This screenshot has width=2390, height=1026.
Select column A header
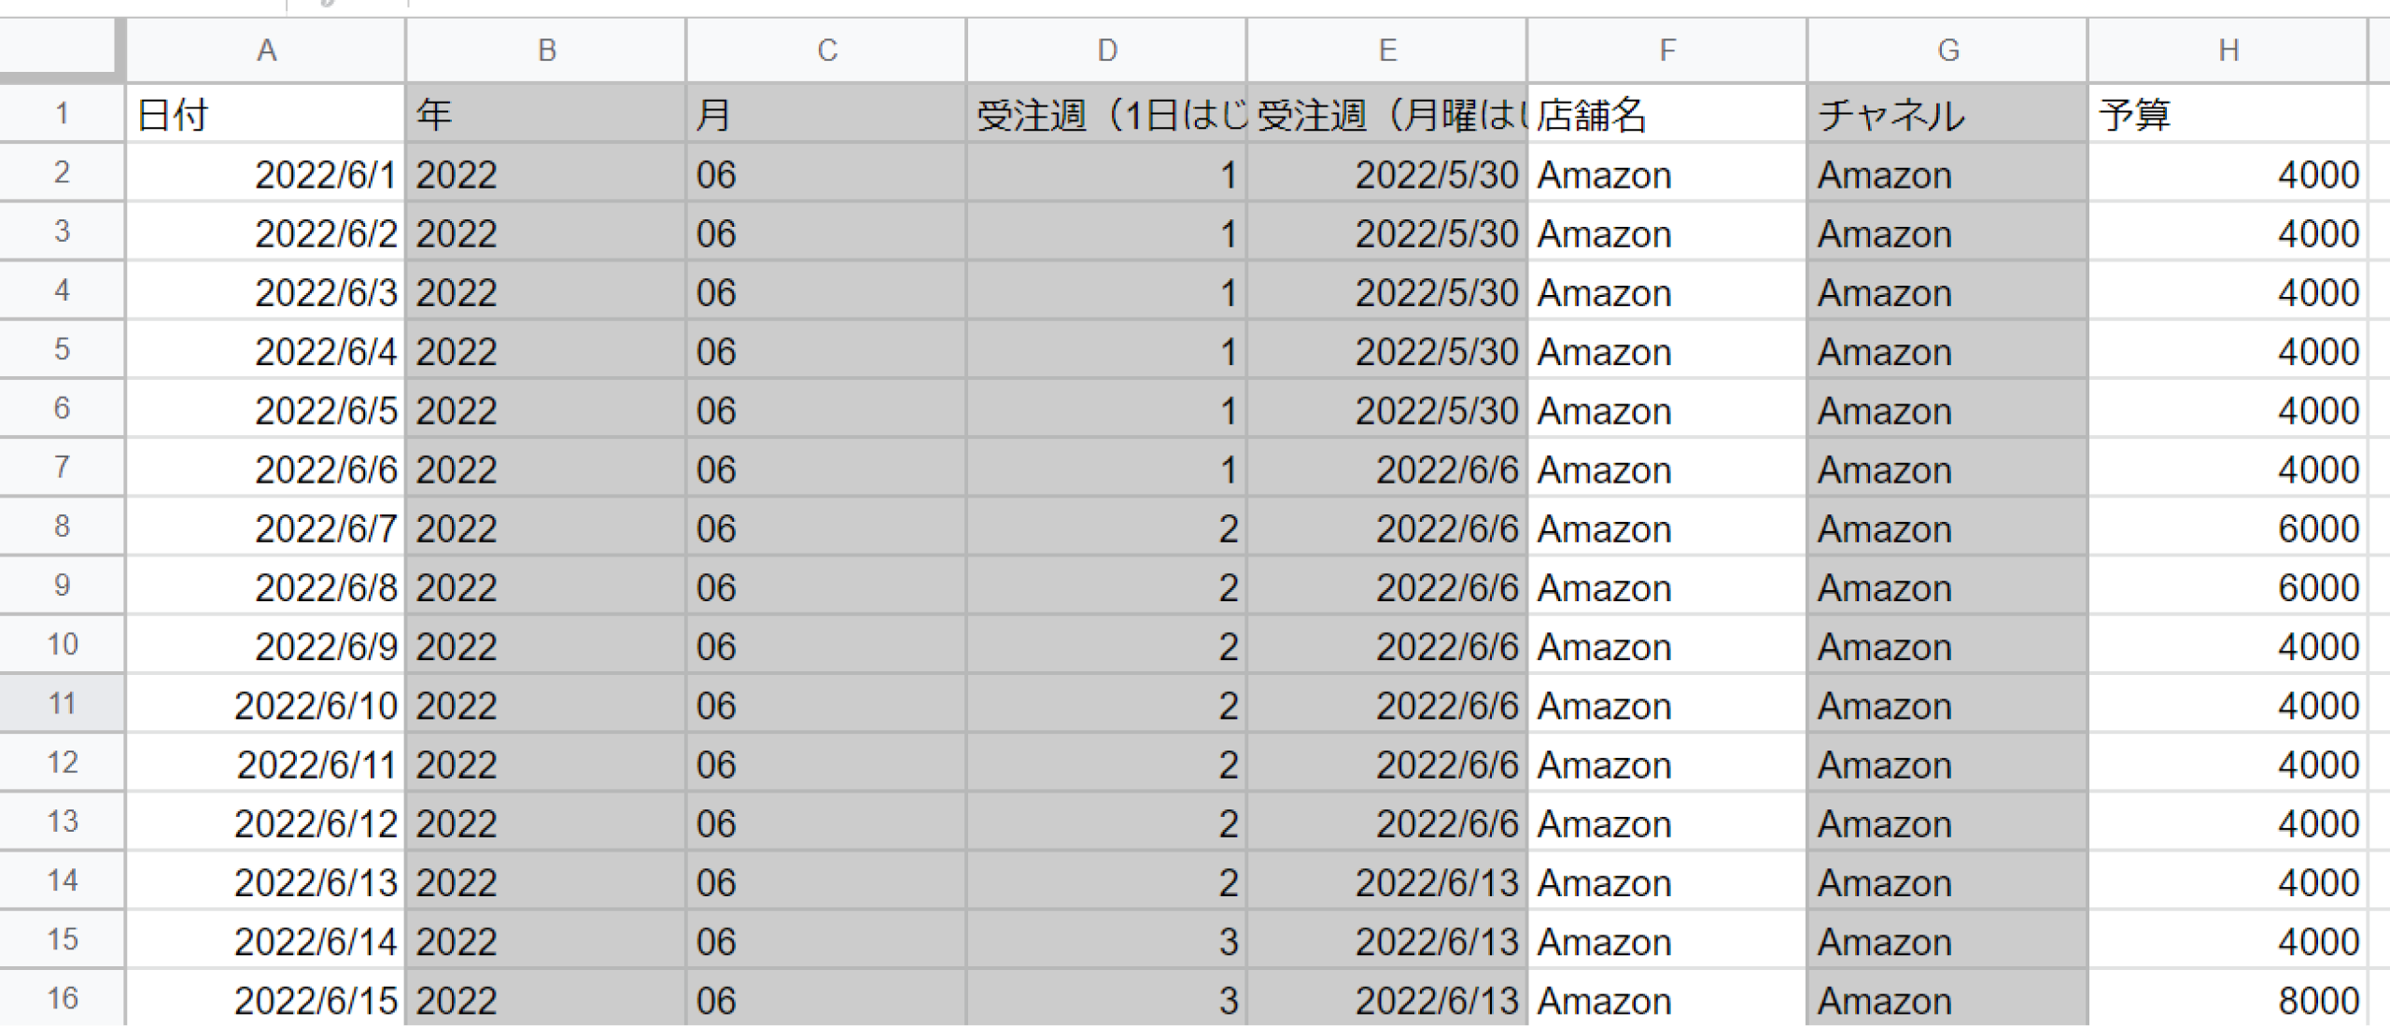point(266,50)
